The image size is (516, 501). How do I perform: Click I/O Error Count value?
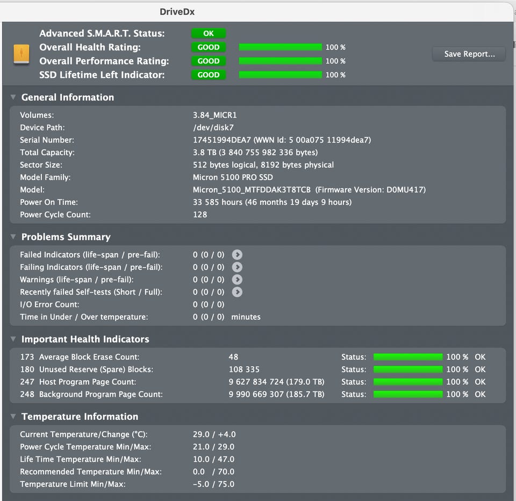point(209,304)
